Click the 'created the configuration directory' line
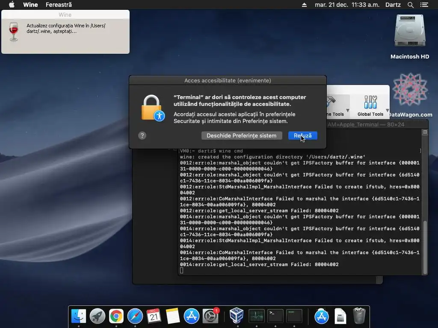The width and height of the screenshot is (438, 328). 272,157
